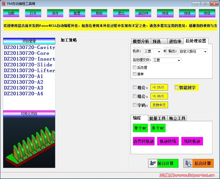Open the 进给率 feed rate tab
The height and width of the screenshot is (179, 220).
[x=175, y=41]
